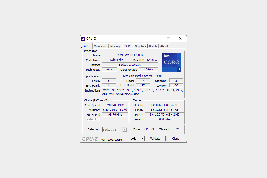Click the Level 3 value '30 MBytes'
267x178 pixels.
[164, 119]
